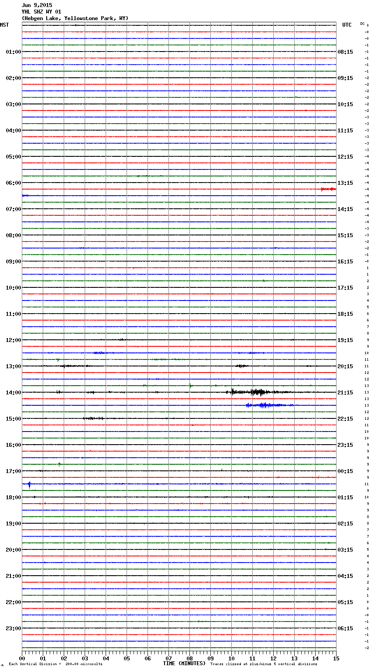Screen dimensions: 371x670
Task: Click the "10:15" UTC time label
Action: pos(345,104)
